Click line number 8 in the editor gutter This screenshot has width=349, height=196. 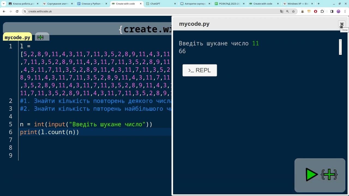pyautogui.click(x=11, y=148)
